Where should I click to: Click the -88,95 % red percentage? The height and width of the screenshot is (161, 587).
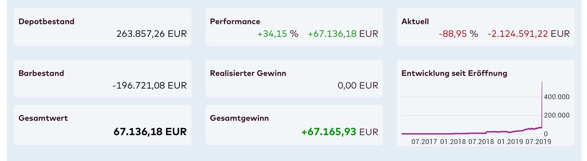[458, 34]
